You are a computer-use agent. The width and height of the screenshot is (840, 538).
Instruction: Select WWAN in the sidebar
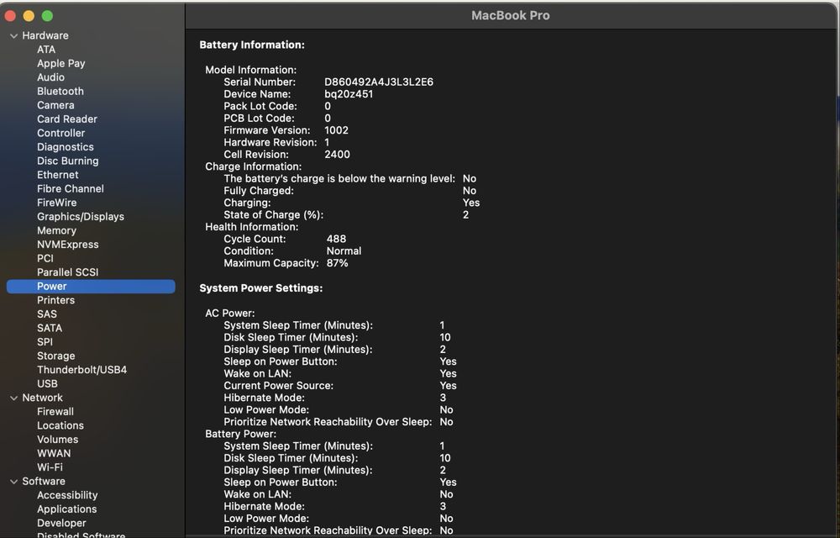54,453
